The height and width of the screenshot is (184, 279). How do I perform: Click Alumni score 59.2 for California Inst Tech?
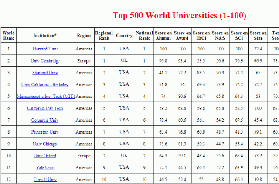[163, 108]
